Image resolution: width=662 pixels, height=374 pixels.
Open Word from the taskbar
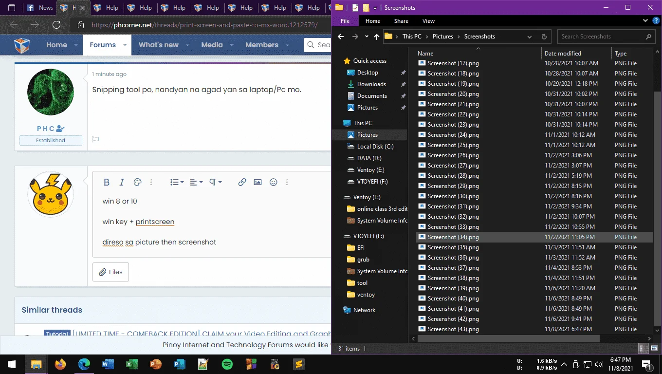point(108,364)
